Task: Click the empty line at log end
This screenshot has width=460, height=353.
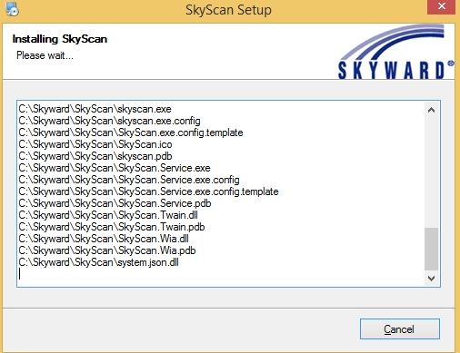Action: (x=221, y=274)
